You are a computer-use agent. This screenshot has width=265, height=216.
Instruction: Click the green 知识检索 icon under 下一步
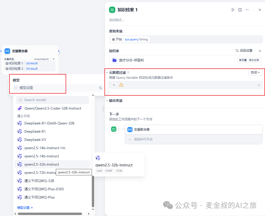114,129
